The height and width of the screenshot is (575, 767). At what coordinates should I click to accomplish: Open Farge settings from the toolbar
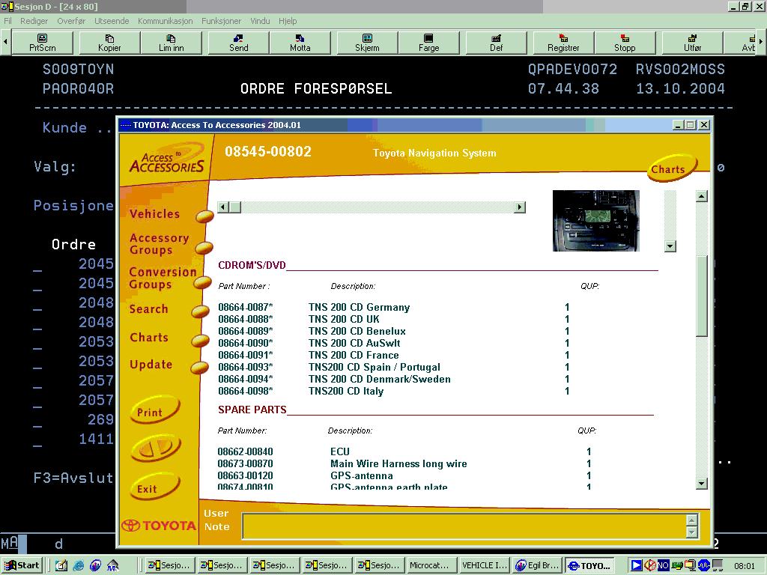pos(429,43)
